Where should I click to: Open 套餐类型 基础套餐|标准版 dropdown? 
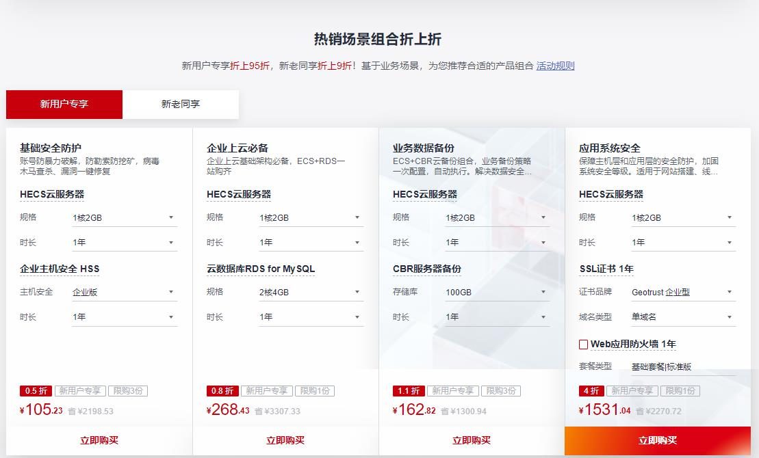tap(684, 367)
